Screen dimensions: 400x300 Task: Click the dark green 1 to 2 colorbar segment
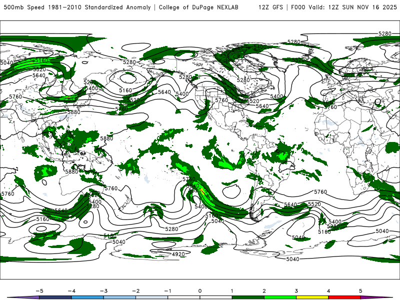[x=248, y=297]
